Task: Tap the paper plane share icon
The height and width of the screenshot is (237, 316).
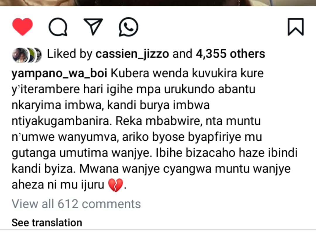Action: click(93, 27)
